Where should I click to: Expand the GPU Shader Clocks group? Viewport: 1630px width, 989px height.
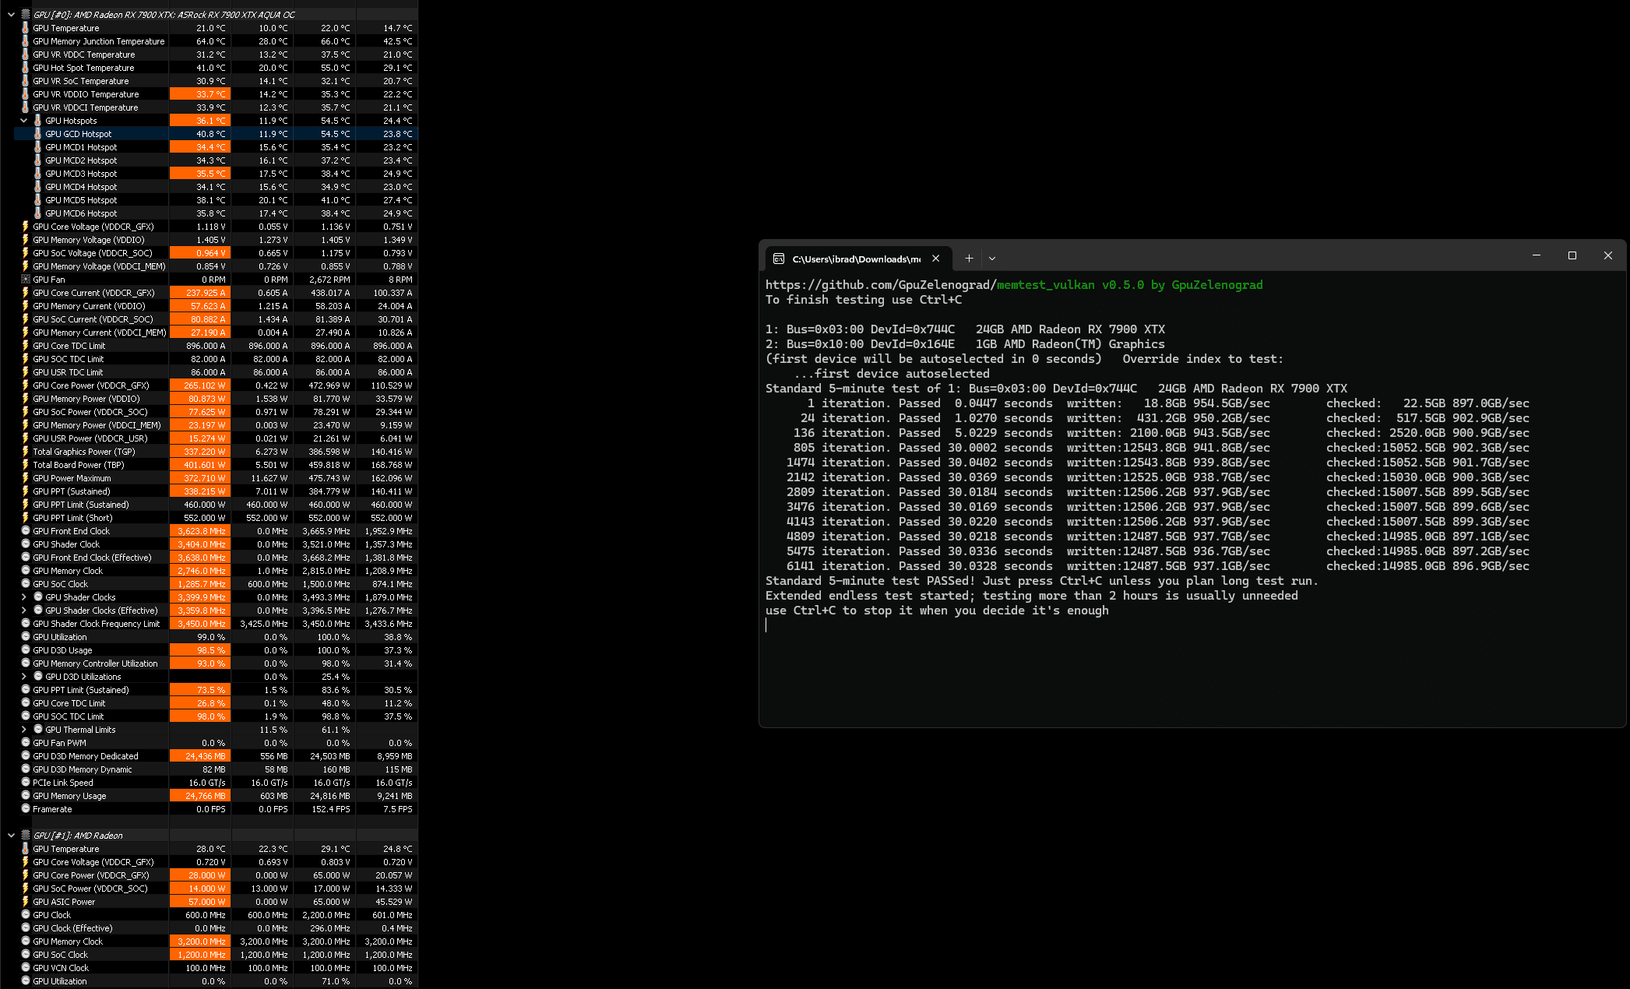coord(23,597)
